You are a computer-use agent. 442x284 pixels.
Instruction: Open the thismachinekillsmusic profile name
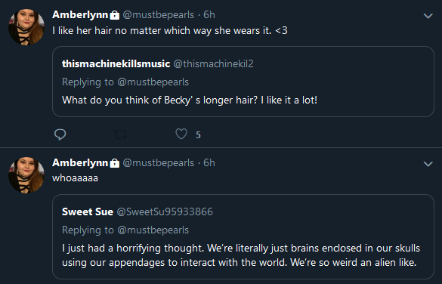point(116,63)
